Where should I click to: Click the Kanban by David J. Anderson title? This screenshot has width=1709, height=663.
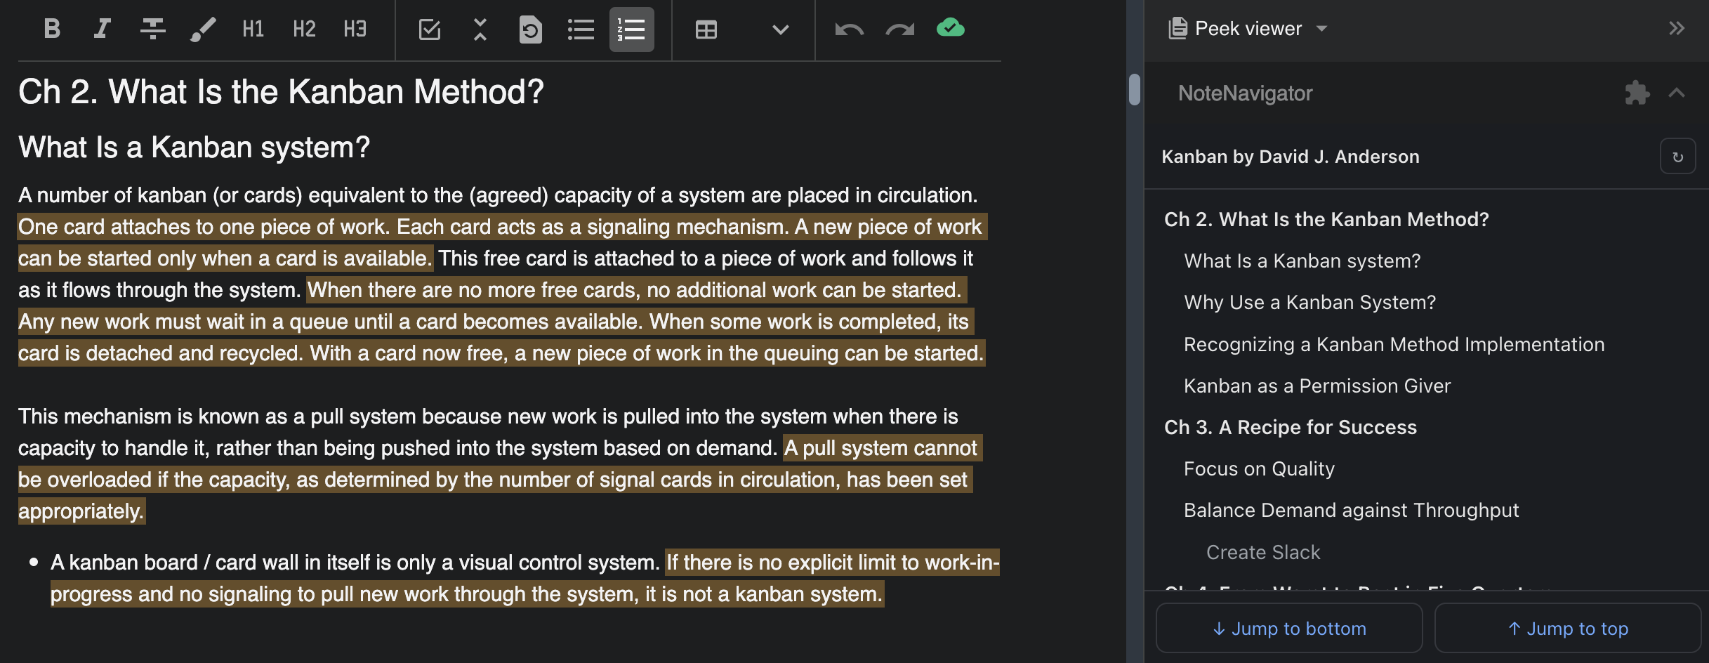coord(1290,156)
